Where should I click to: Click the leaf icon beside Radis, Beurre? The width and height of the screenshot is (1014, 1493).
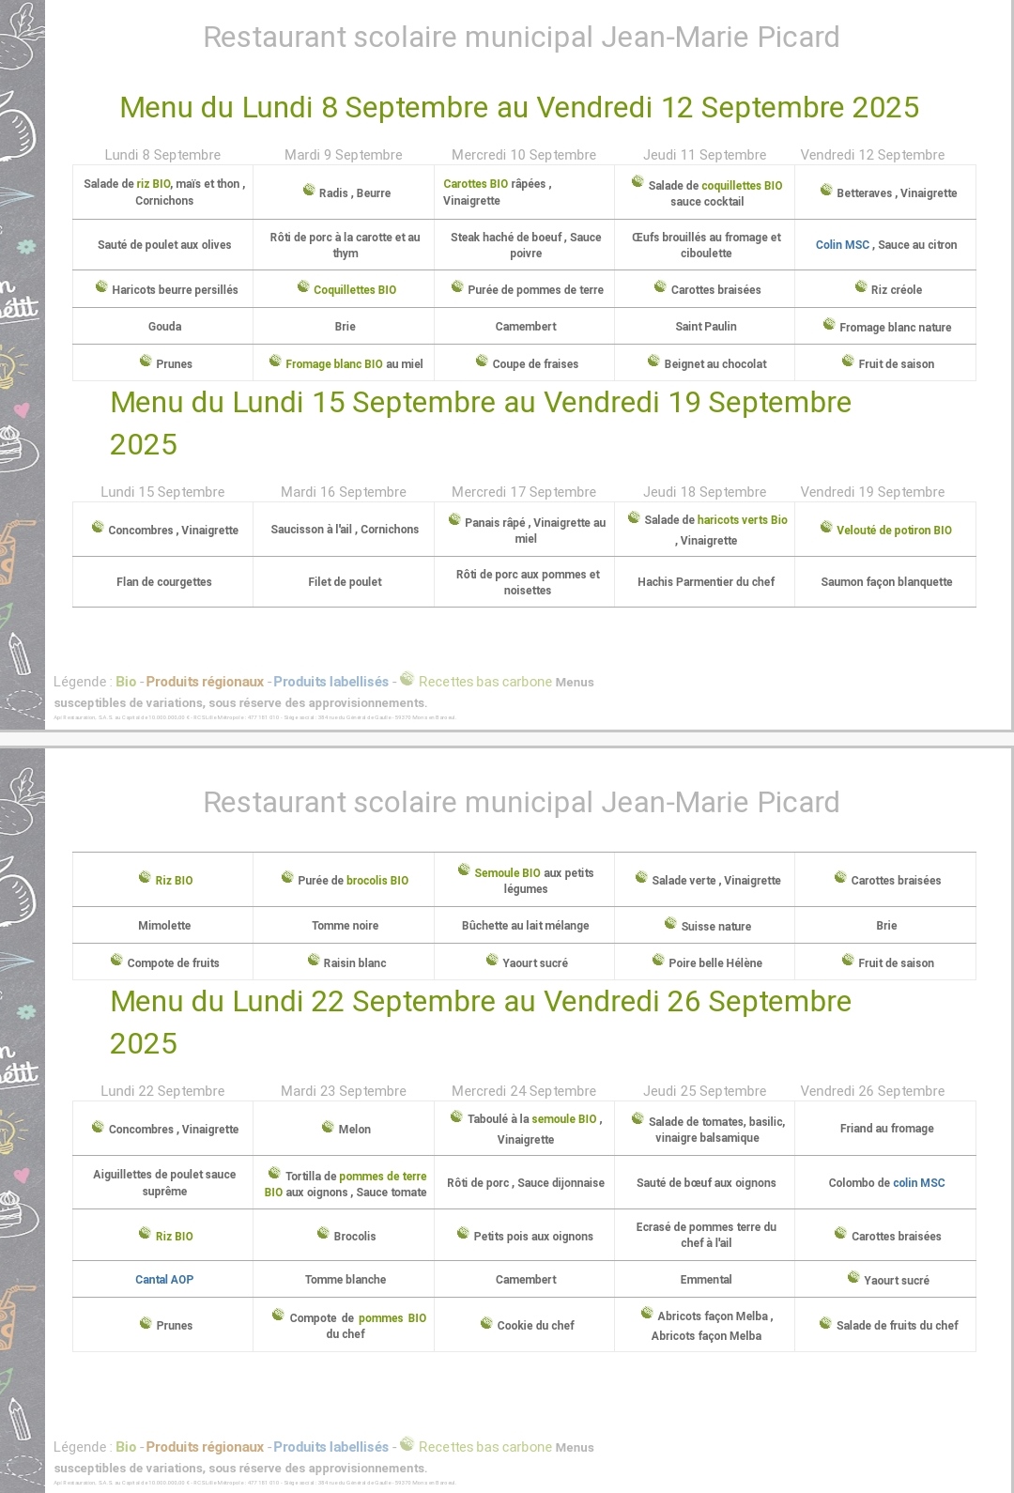coord(308,191)
